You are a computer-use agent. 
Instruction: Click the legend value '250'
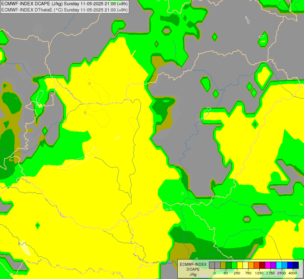click(x=237, y=273)
